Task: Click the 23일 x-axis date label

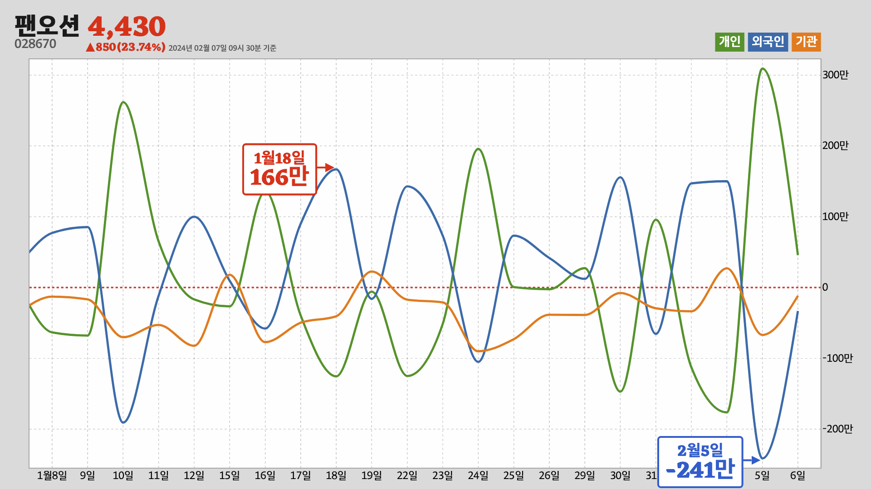Action: (443, 475)
